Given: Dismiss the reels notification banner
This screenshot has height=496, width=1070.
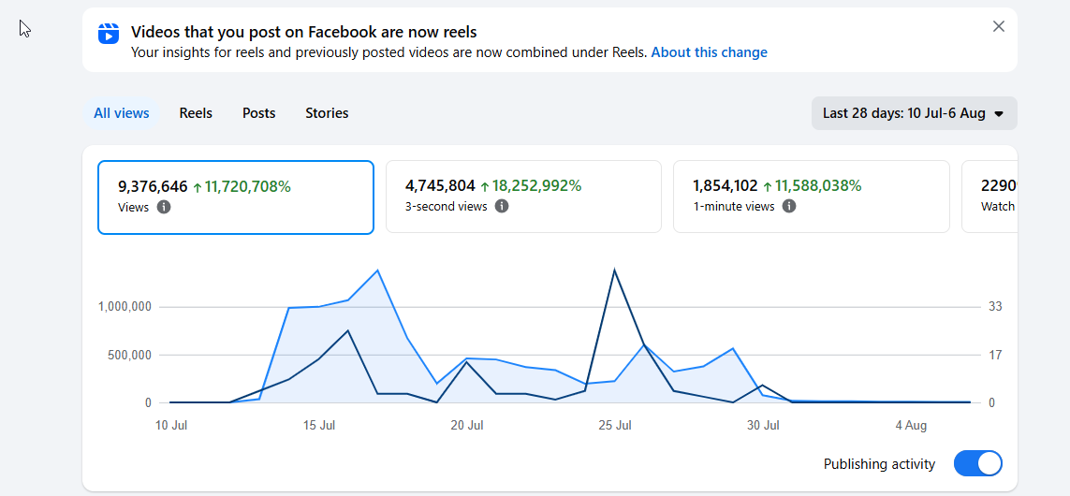Looking at the screenshot, I should tap(998, 26).
